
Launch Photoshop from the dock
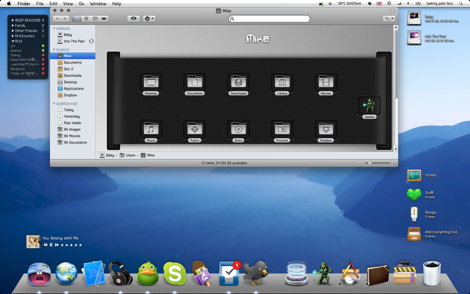[94, 273]
